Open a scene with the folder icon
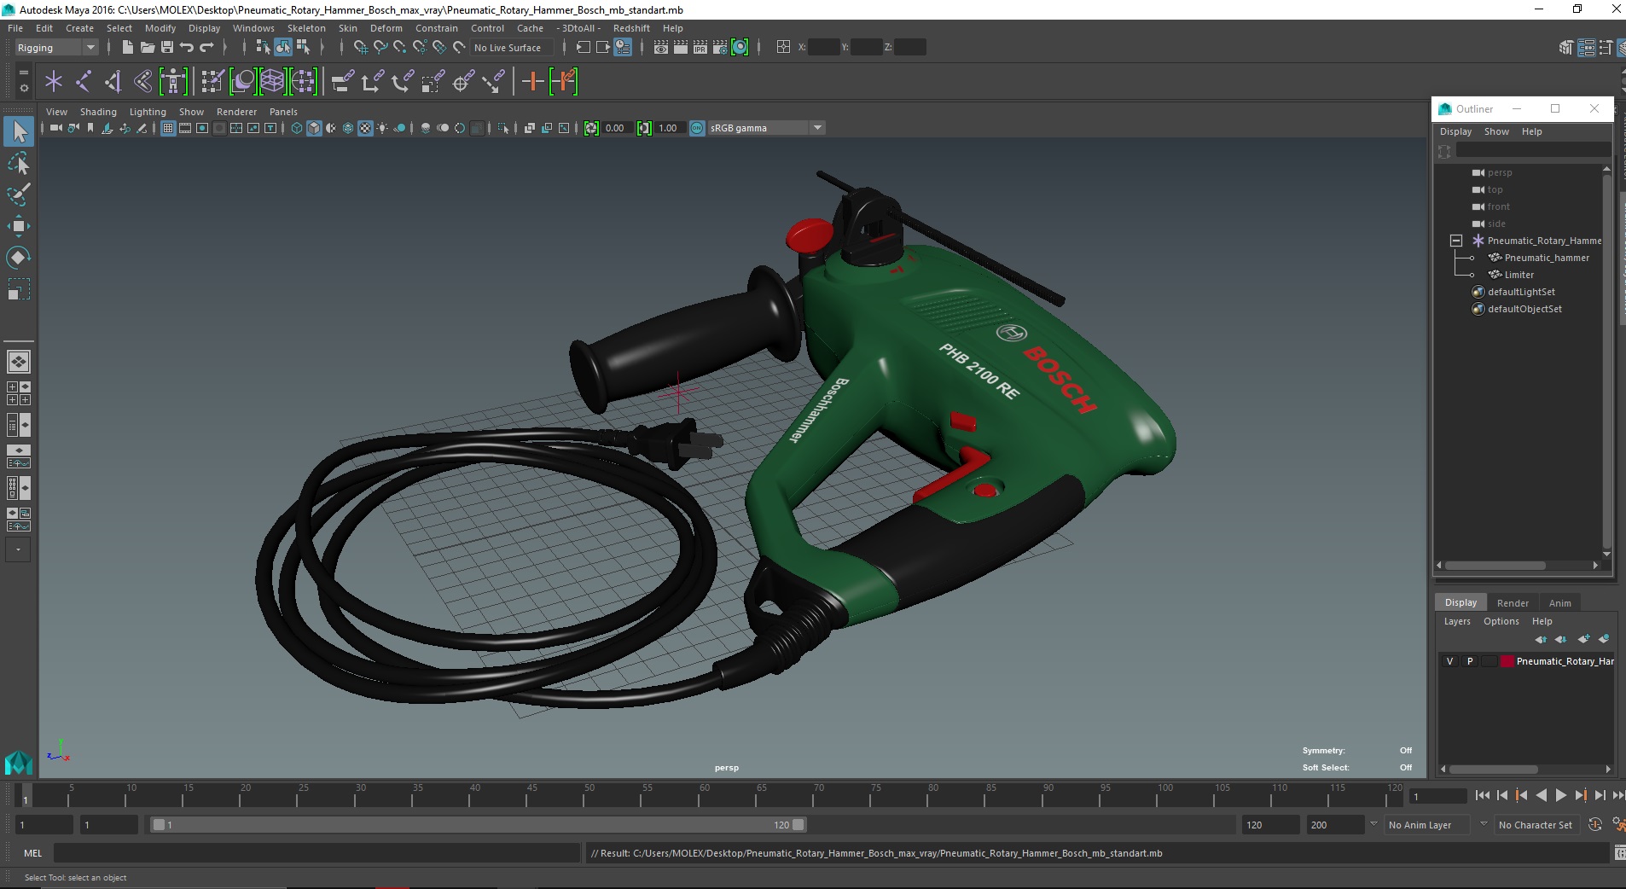The width and height of the screenshot is (1626, 889). click(x=147, y=48)
